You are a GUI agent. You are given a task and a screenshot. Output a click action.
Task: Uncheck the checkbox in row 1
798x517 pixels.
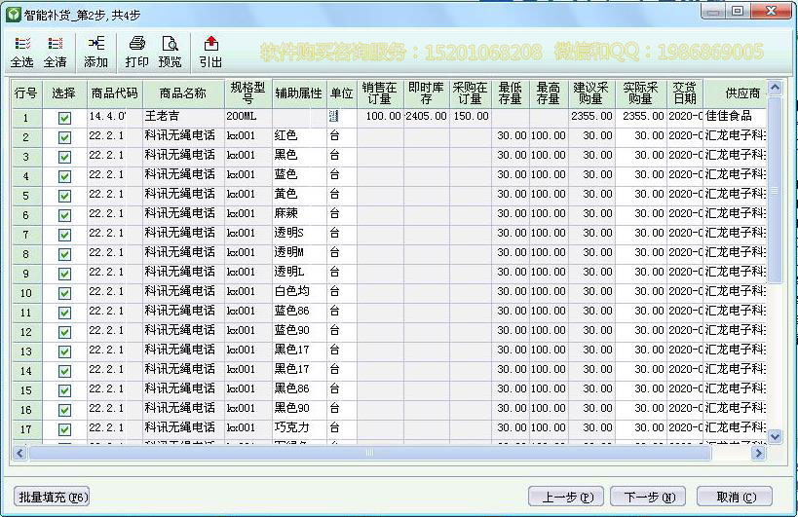pos(64,118)
